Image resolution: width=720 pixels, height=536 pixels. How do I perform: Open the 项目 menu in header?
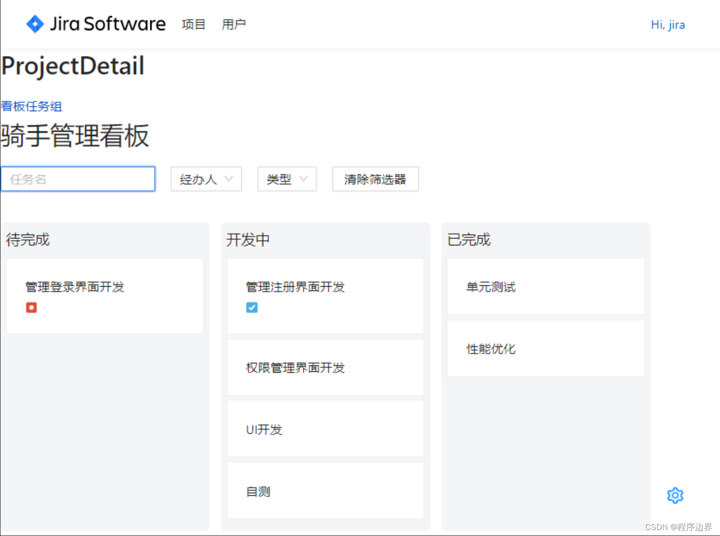[x=194, y=24]
